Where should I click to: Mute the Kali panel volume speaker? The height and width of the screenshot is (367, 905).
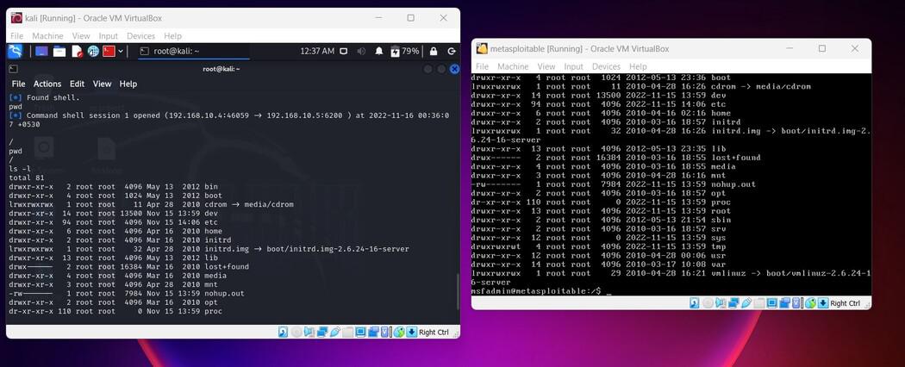coord(361,52)
